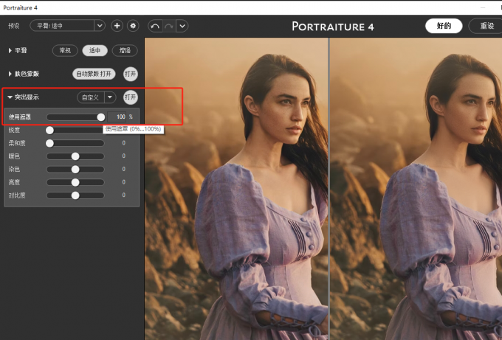The image size is (502, 340).
Task: Click the 对比度 slider handle
Action: [x=75, y=195]
